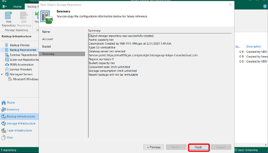Click the Microsoft Windows server icon
The height and width of the screenshot is (153, 268).
[10, 79]
